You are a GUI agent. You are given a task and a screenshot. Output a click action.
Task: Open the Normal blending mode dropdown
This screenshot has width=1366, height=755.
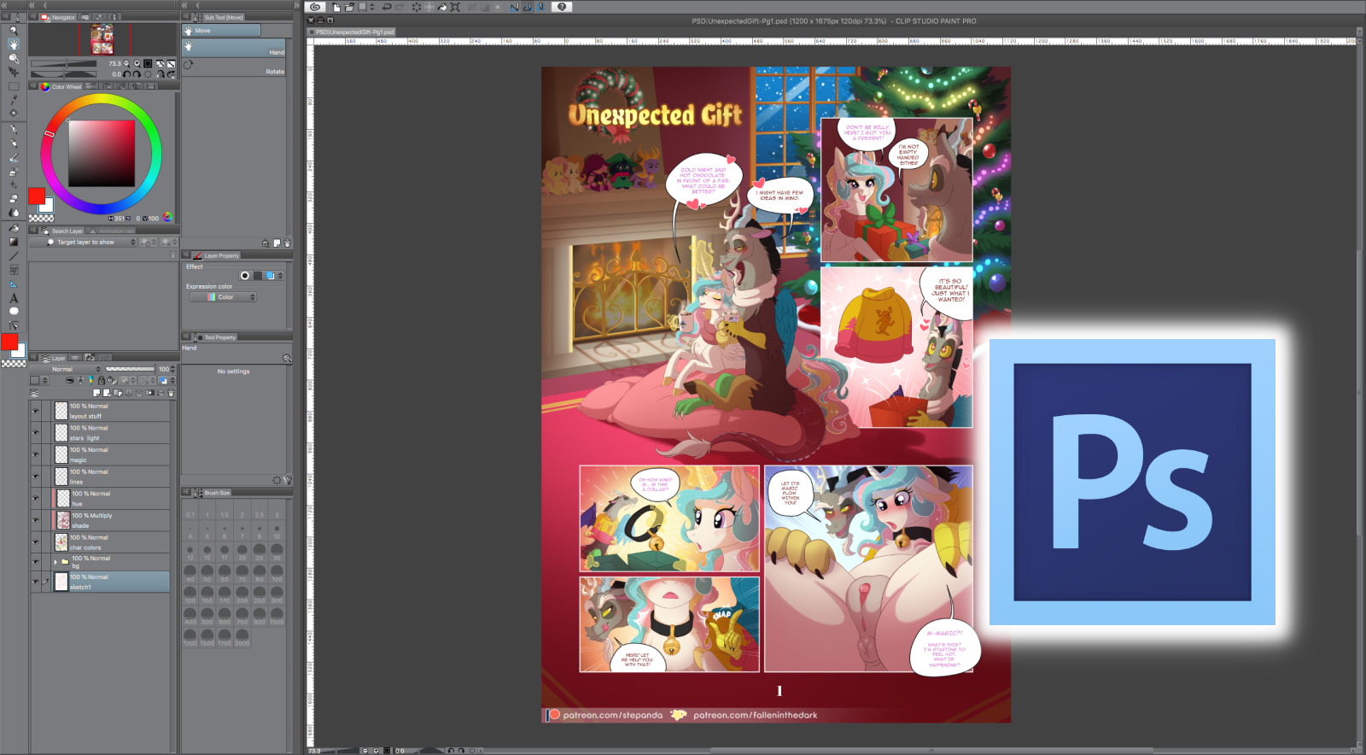[75, 369]
